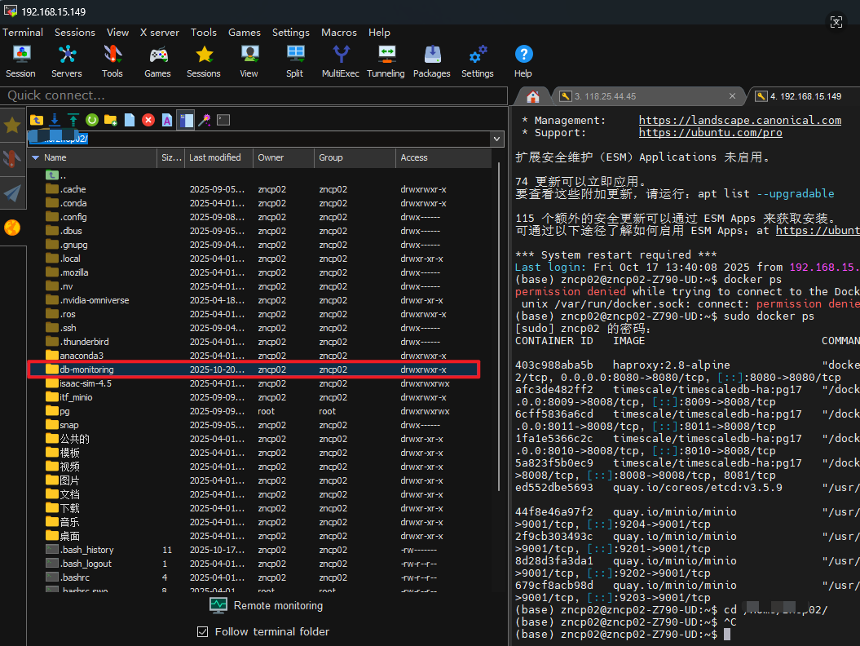Click the rename file icon
The image size is (860, 646).
click(167, 120)
